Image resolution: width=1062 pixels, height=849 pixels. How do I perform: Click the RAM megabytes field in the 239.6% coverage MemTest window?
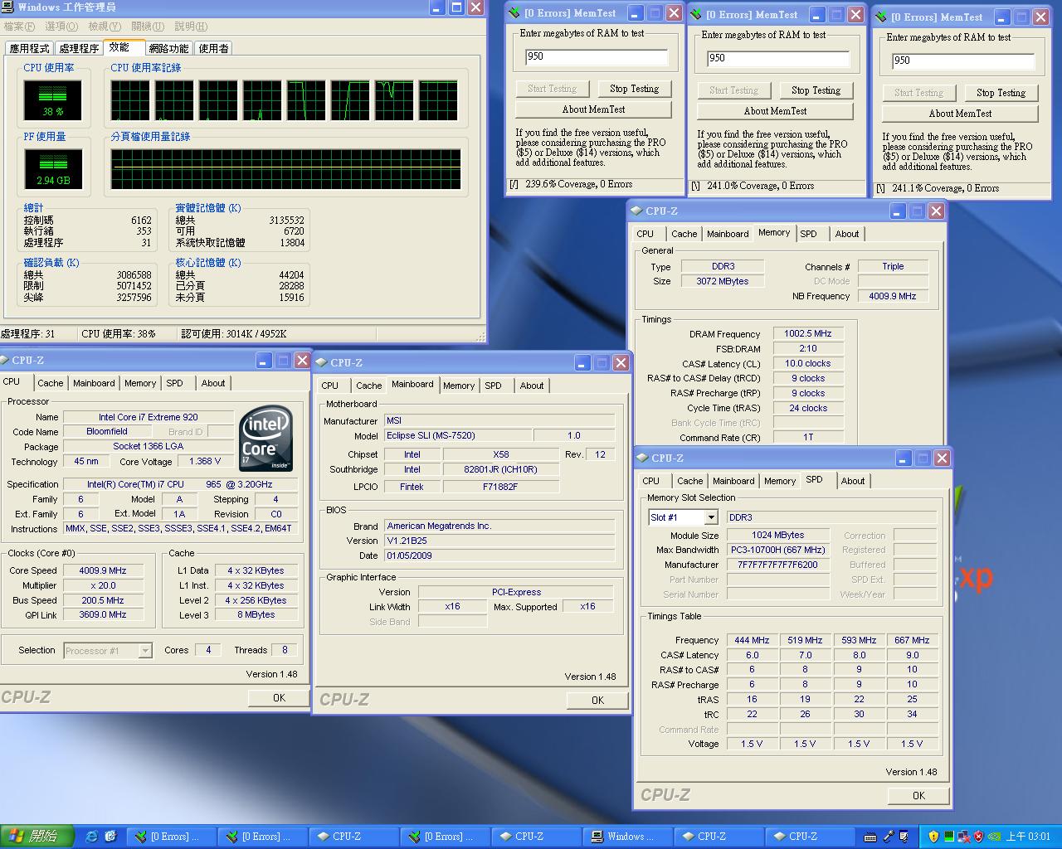[596, 56]
